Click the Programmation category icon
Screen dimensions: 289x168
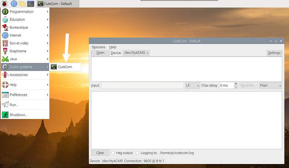(5, 12)
